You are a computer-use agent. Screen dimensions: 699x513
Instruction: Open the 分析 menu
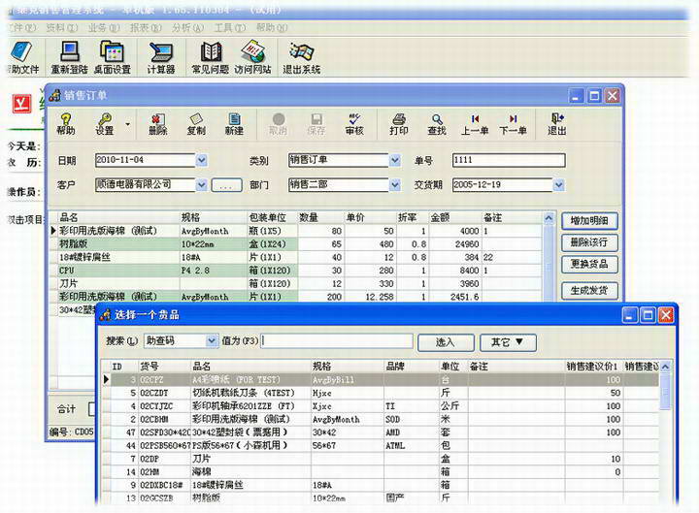[x=187, y=27]
